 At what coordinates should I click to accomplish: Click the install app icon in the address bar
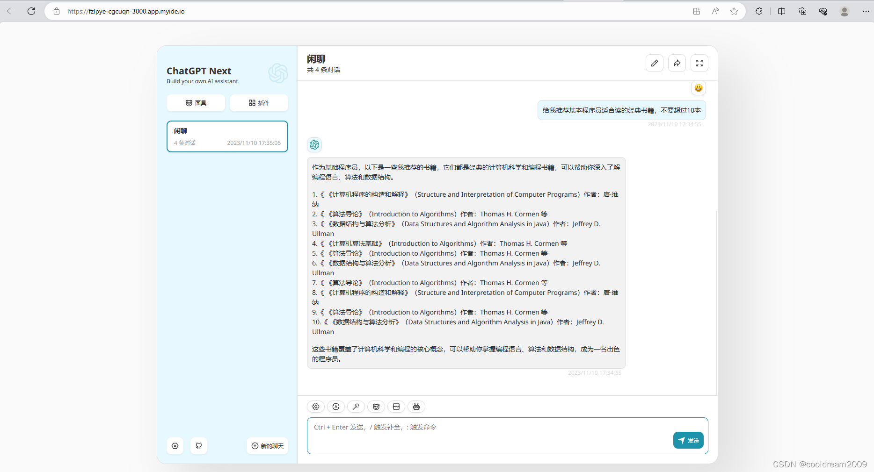click(x=697, y=11)
